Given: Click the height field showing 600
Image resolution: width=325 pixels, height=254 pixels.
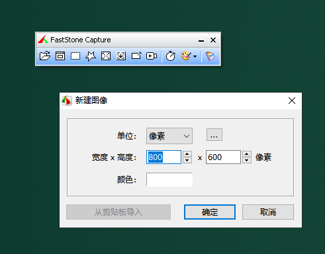Looking at the screenshot, I should 223,157.
